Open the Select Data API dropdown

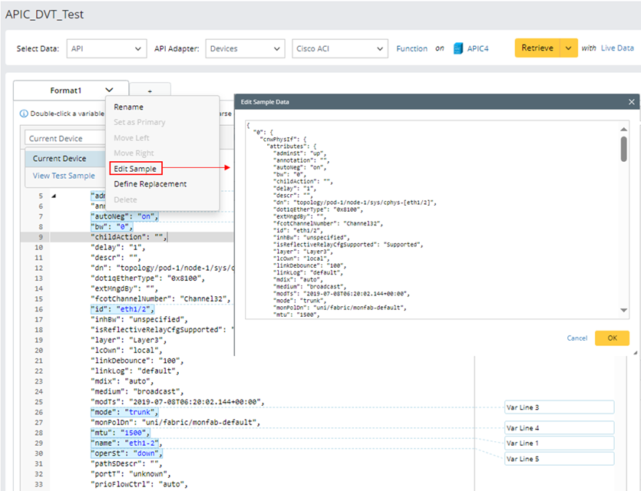pos(106,48)
